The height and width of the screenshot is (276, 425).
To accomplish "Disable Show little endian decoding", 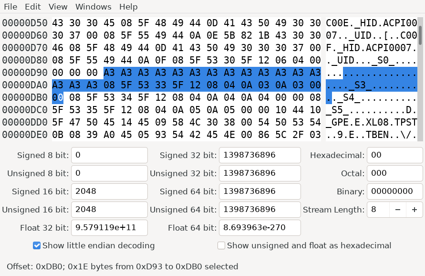I will [x=37, y=245].
